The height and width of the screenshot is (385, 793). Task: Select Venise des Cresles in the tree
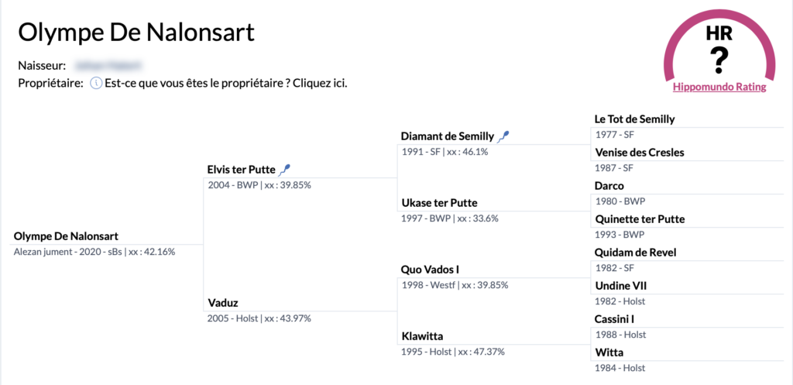[639, 153]
